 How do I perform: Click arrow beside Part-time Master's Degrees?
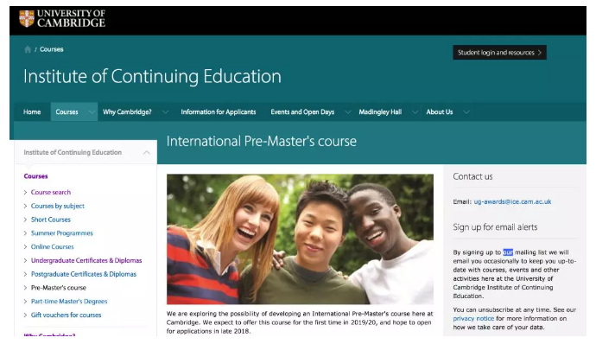[25, 302]
